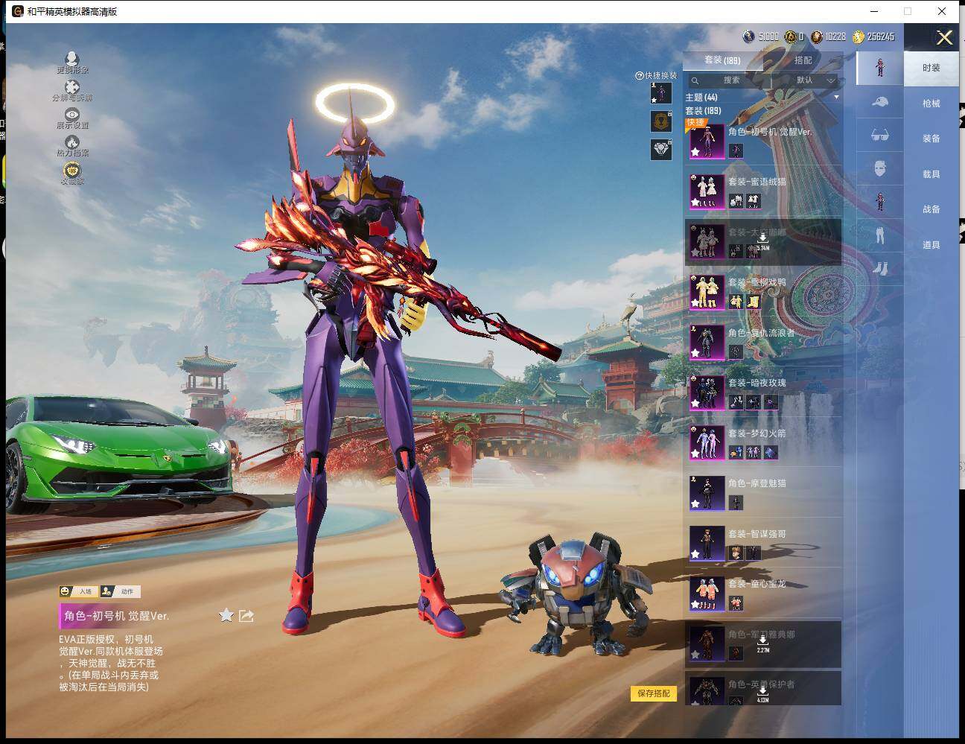The height and width of the screenshot is (744, 965).
Task: Switch to the 枪械 tab
Action: (x=931, y=104)
